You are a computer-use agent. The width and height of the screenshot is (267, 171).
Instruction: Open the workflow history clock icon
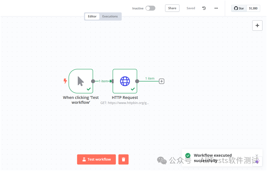204,8
